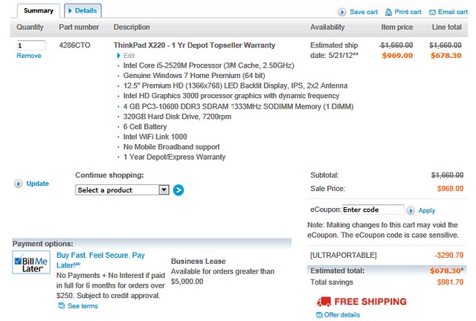Click the arrow icon next to Apply
Viewport: 476px width, 321px height.
[x=411, y=210]
